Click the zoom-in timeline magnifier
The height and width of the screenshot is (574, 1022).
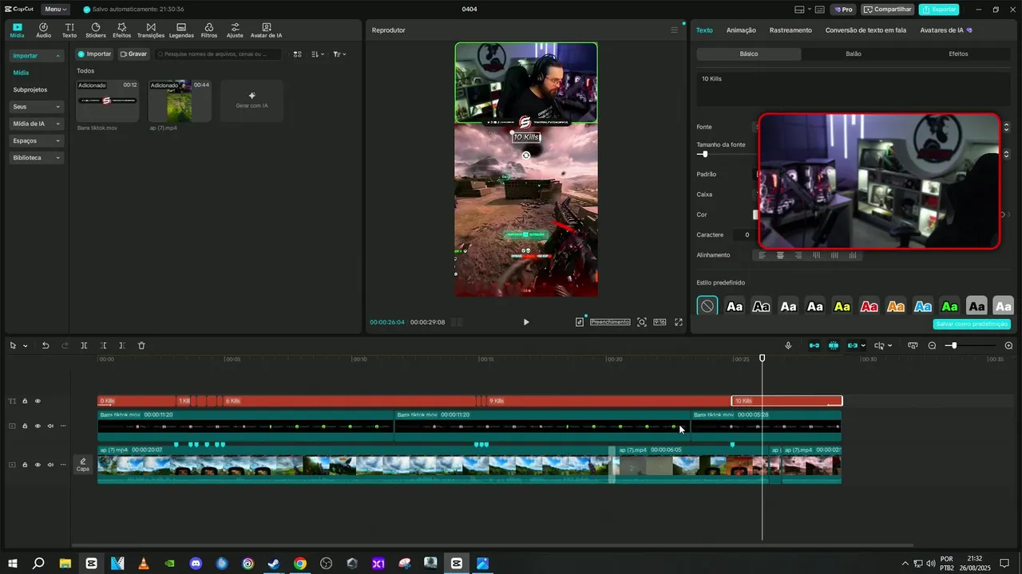1008,345
